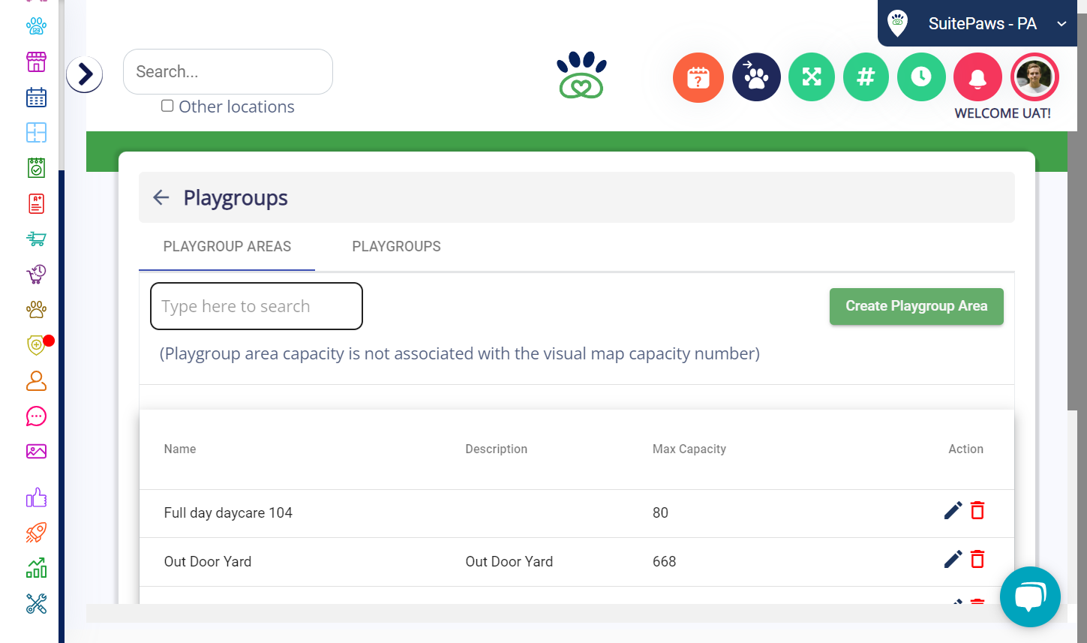Focus the Type here to search field
Viewport: 1087px width, 643px height.
(x=257, y=306)
